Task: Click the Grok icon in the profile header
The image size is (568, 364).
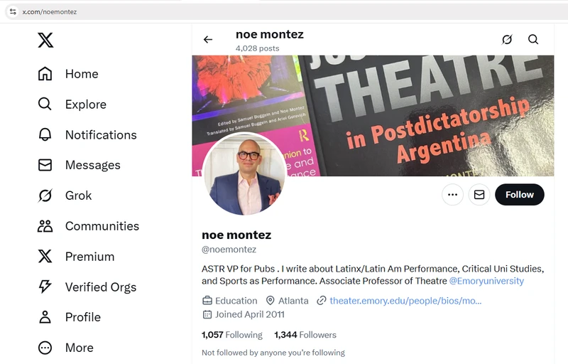Action: 507,40
